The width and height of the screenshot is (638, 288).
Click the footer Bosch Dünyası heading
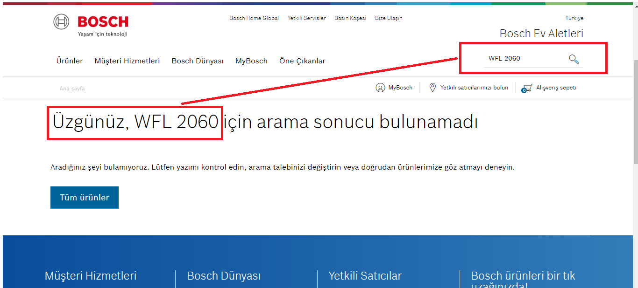click(224, 276)
